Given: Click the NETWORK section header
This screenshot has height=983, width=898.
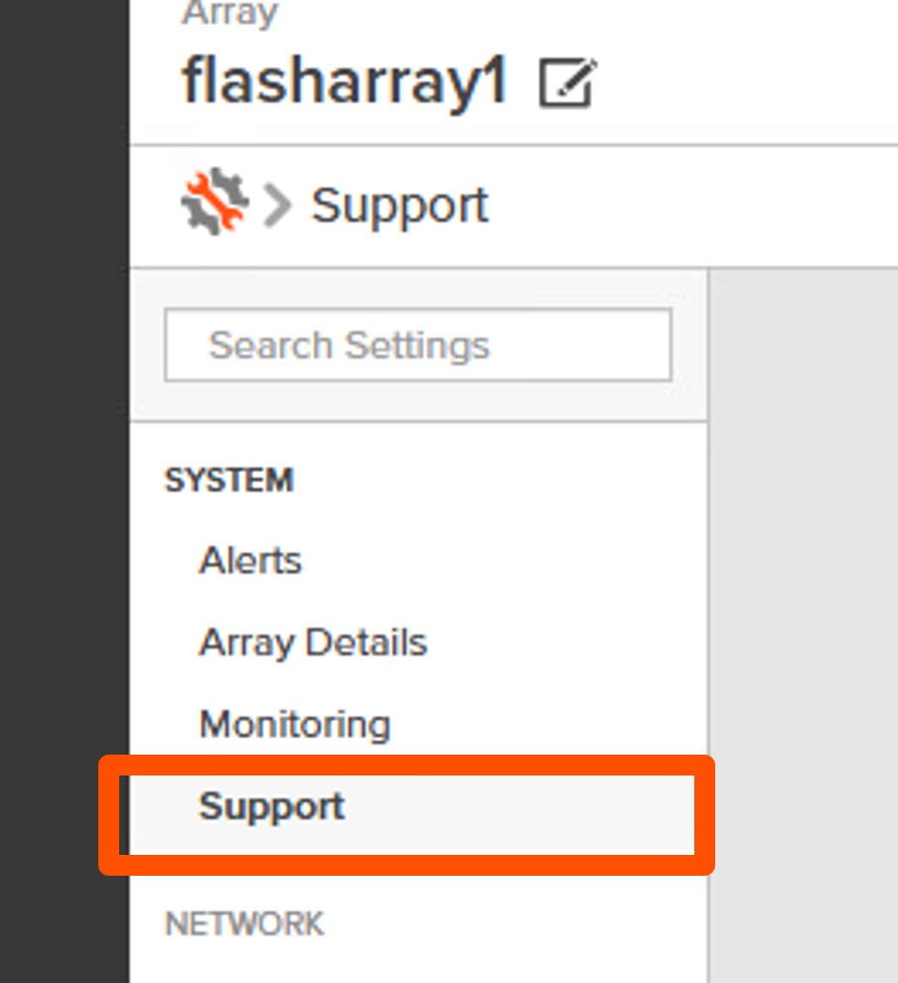Looking at the screenshot, I should pyautogui.click(x=244, y=924).
